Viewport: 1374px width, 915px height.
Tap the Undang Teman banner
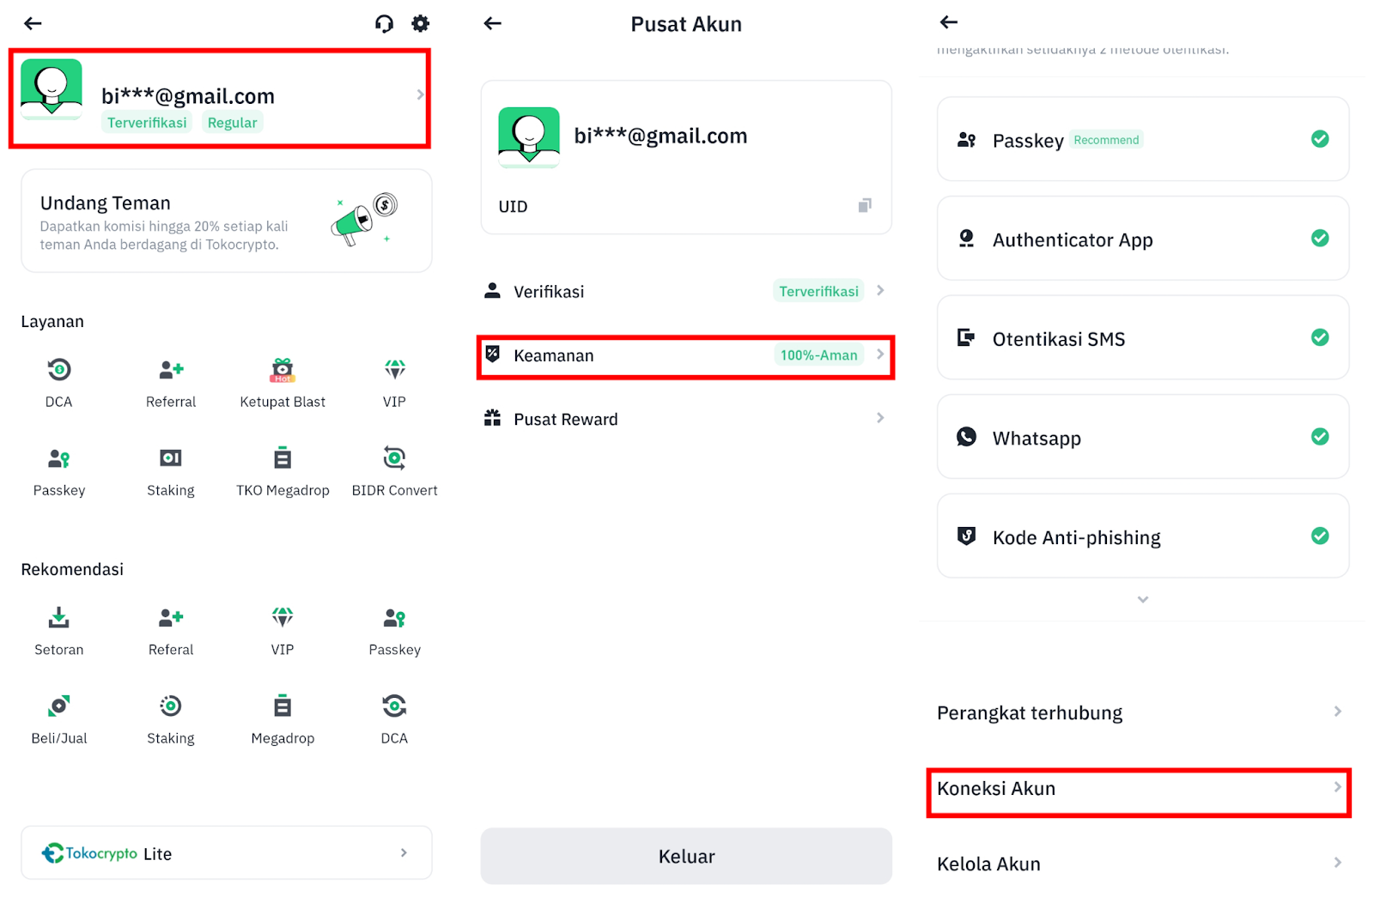[x=227, y=221]
